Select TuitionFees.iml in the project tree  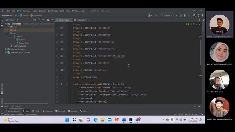pyautogui.click(x=18, y=46)
